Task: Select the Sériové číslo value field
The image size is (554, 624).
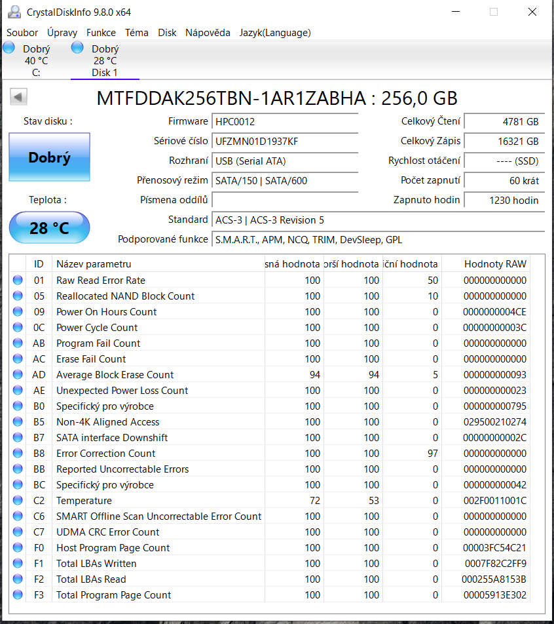Action: coord(285,141)
